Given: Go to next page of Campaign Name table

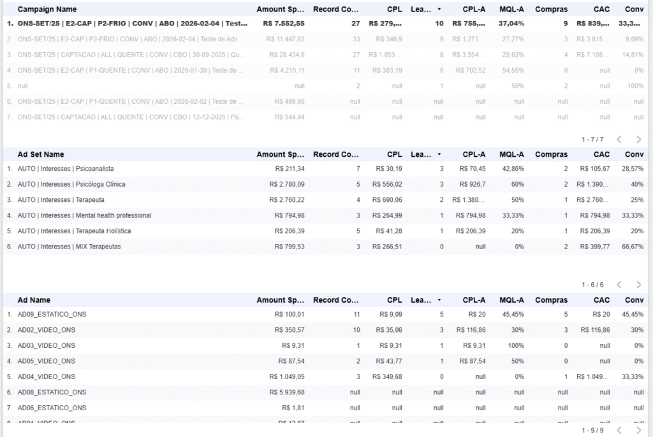Looking at the screenshot, I should (x=638, y=140).
